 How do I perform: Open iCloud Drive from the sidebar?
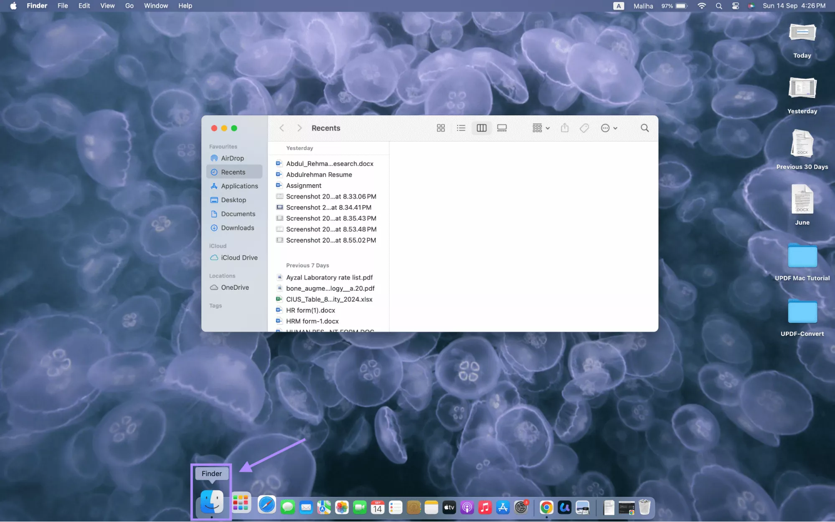(239, 257)
